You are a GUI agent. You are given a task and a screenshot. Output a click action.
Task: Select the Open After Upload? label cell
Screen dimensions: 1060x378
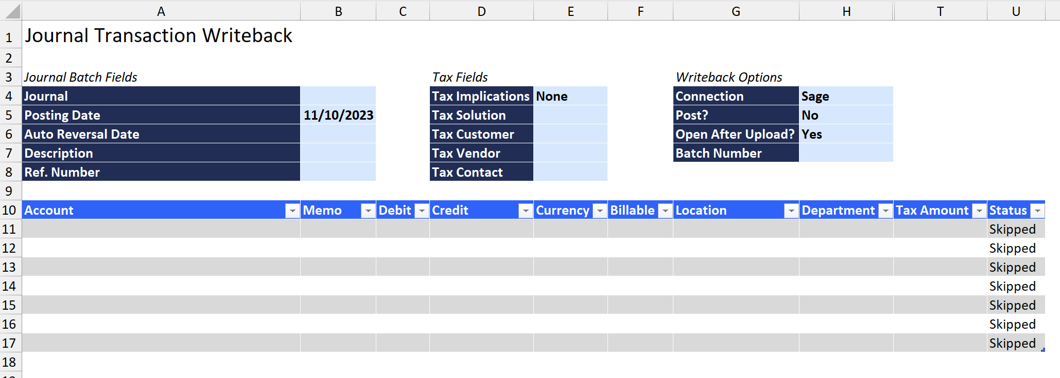[736, 134]
